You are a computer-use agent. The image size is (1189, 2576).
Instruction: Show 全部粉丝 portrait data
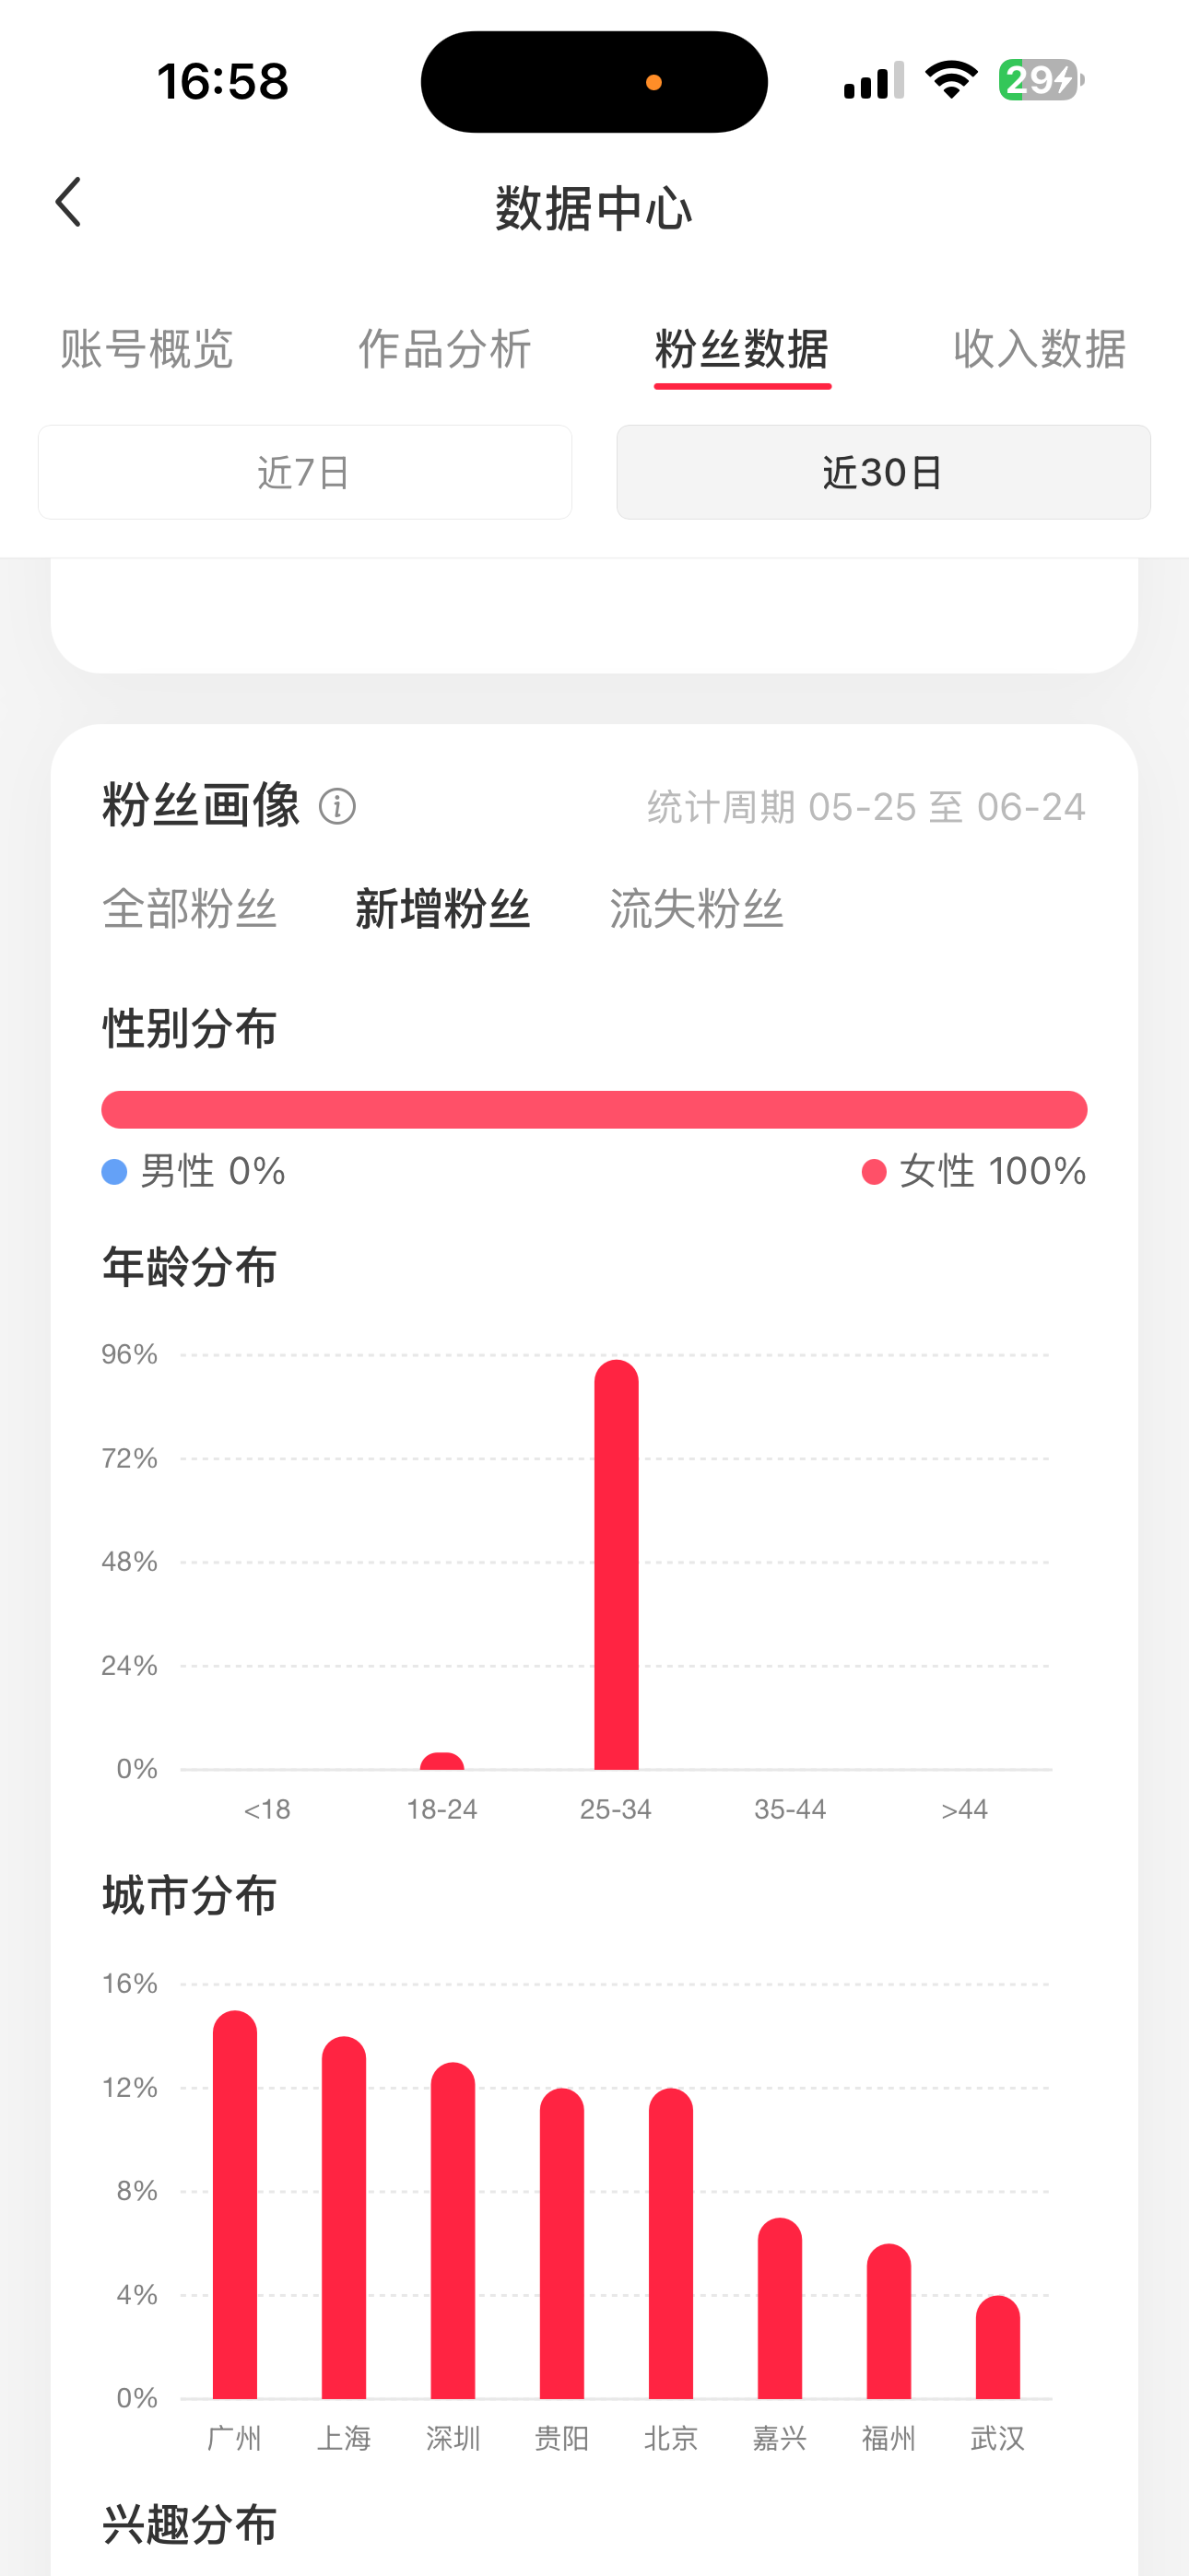189,909
